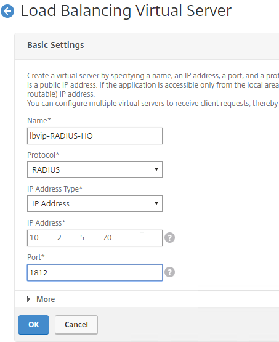Image resolution: width=279 pixels, height=342 pixels.
Task: Expand the More section triangle
Action: pyautogui.click(x=28, y=299)
